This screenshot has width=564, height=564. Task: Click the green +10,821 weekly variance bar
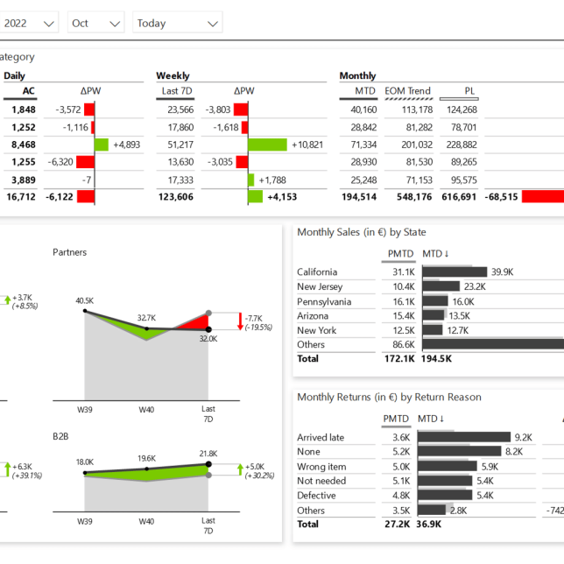267,145
